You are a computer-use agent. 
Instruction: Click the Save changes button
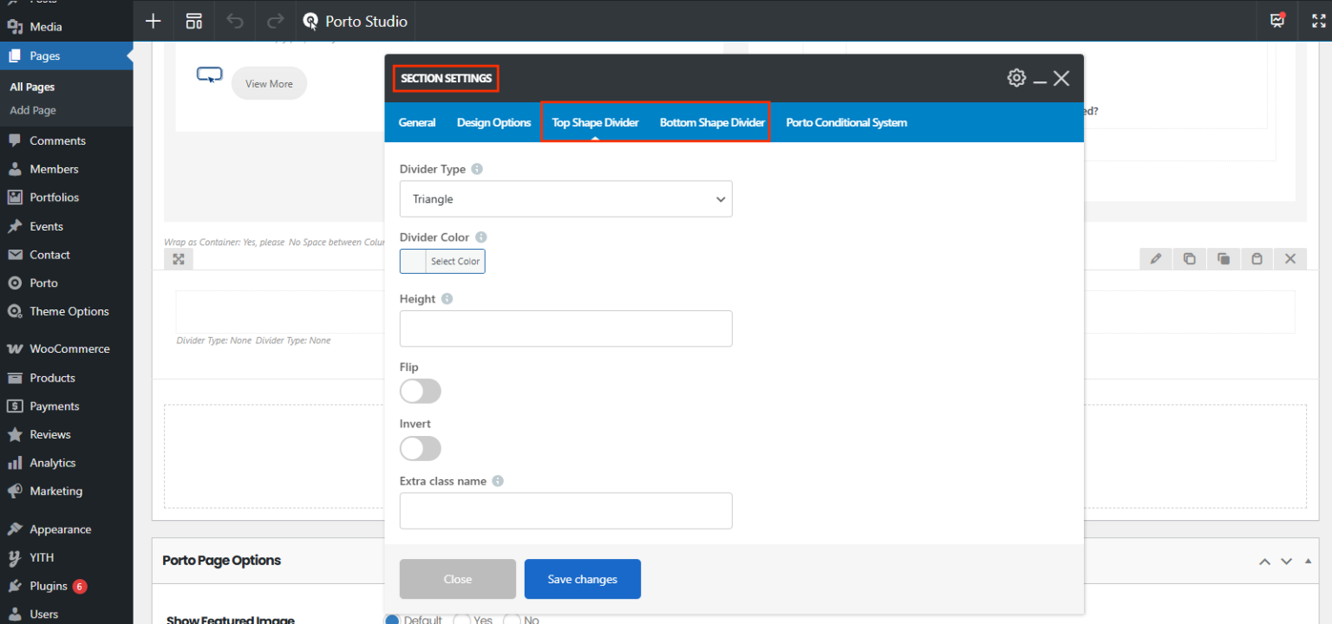(583, 579)
